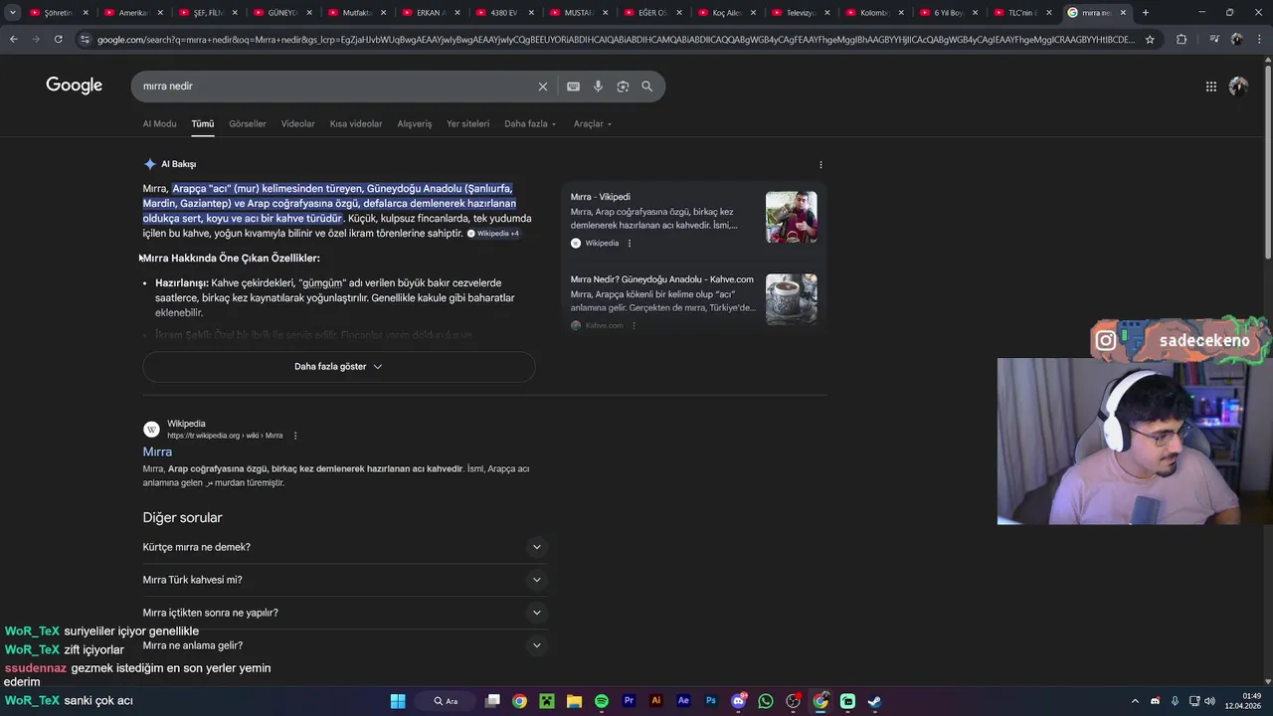Image resolution: width=1273 pixels, height=716 pixels.
Task: Clear the search box with X
Action: pos(543,87)
